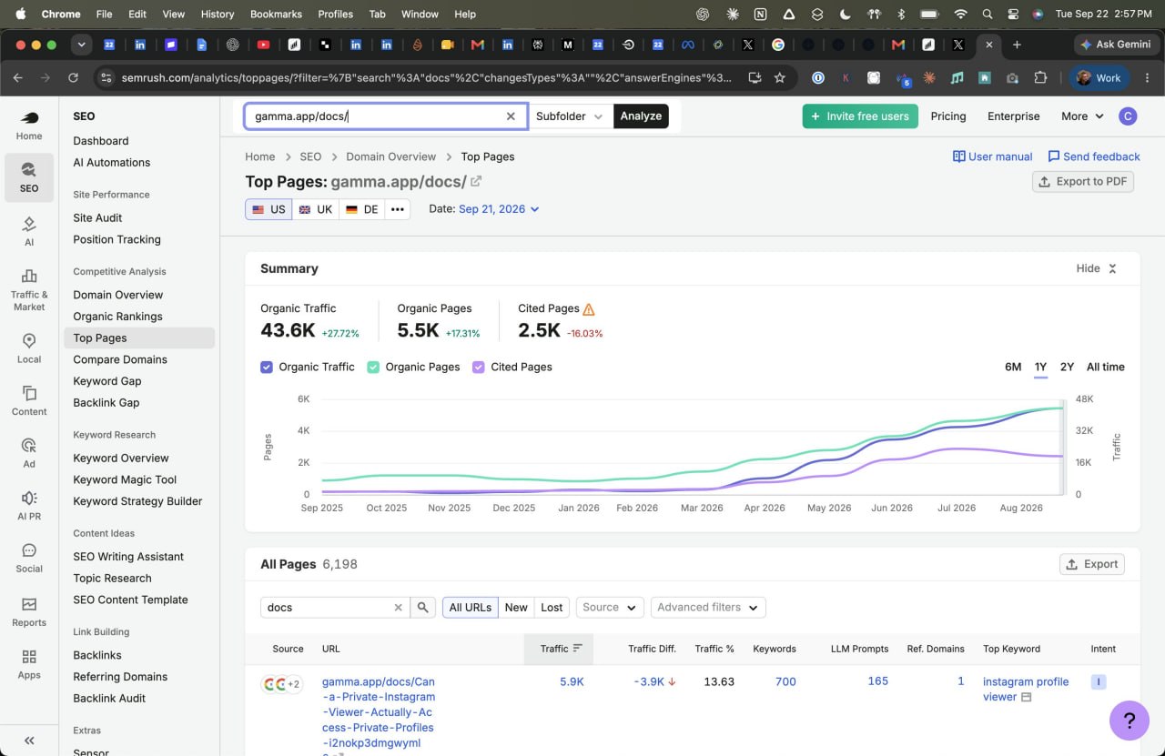Toggle the Organic Pages chart checkbox

373,367
